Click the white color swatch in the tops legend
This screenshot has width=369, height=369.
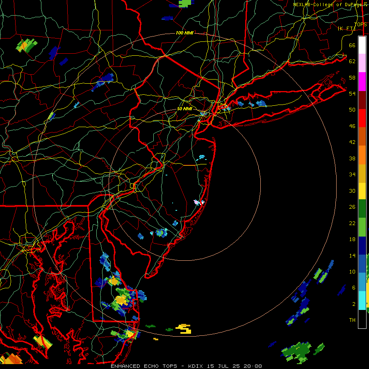(362, 45)
